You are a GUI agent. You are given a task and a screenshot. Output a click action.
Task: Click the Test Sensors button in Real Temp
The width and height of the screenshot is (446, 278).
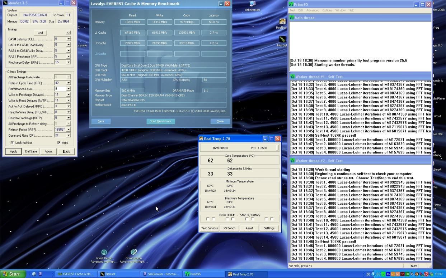pos(210,228)
